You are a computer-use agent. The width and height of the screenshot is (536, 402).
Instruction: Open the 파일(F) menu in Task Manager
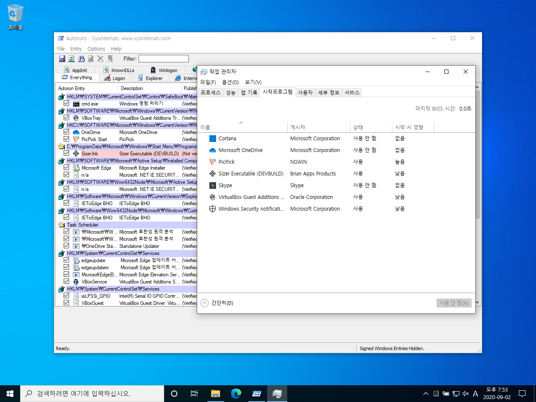point(208,82)
